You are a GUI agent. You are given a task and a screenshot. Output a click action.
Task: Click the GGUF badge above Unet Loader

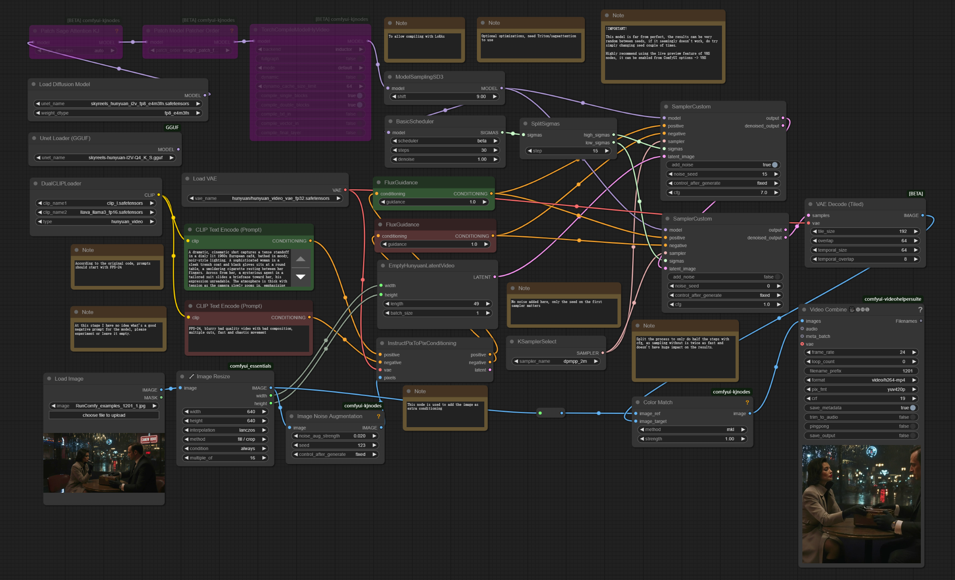(172, 128)
